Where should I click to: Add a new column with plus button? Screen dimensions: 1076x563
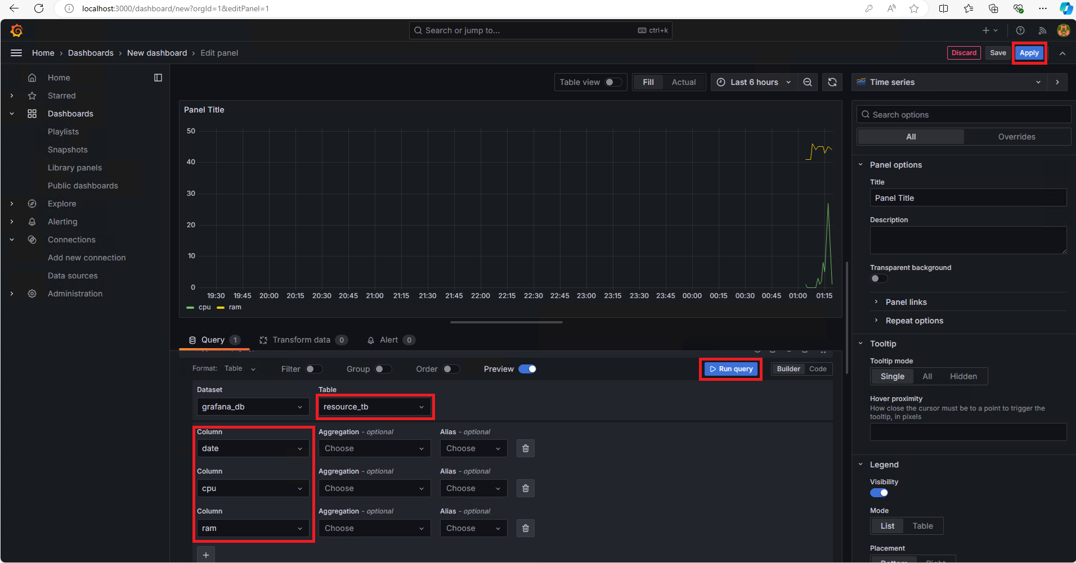206,555
